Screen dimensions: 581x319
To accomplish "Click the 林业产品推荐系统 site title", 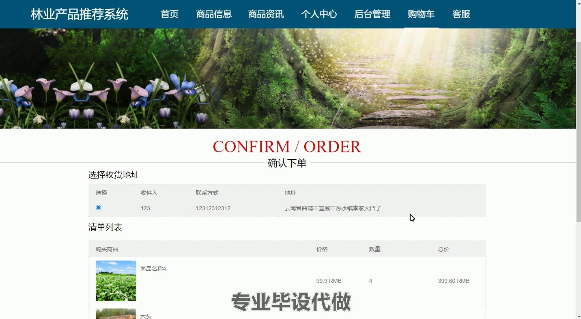I will (x=80, y=14).
